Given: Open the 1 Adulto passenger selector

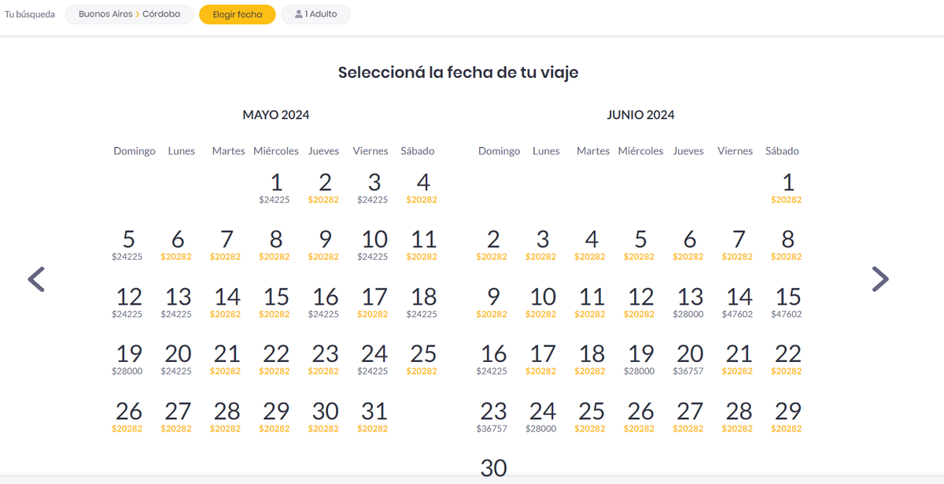Looking at the screenshot, I should click(315, 14).
